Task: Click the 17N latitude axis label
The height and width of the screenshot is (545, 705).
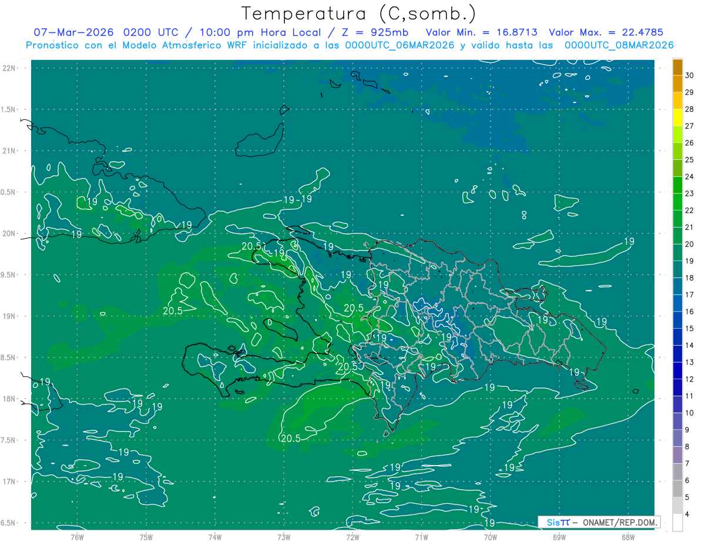Action: (x=9, y=482)
